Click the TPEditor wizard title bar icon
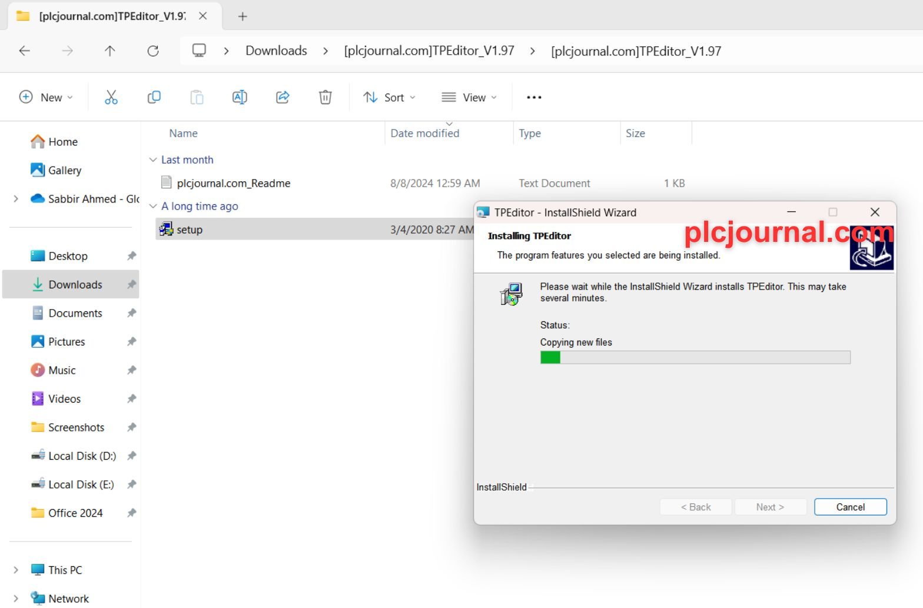 483,212
